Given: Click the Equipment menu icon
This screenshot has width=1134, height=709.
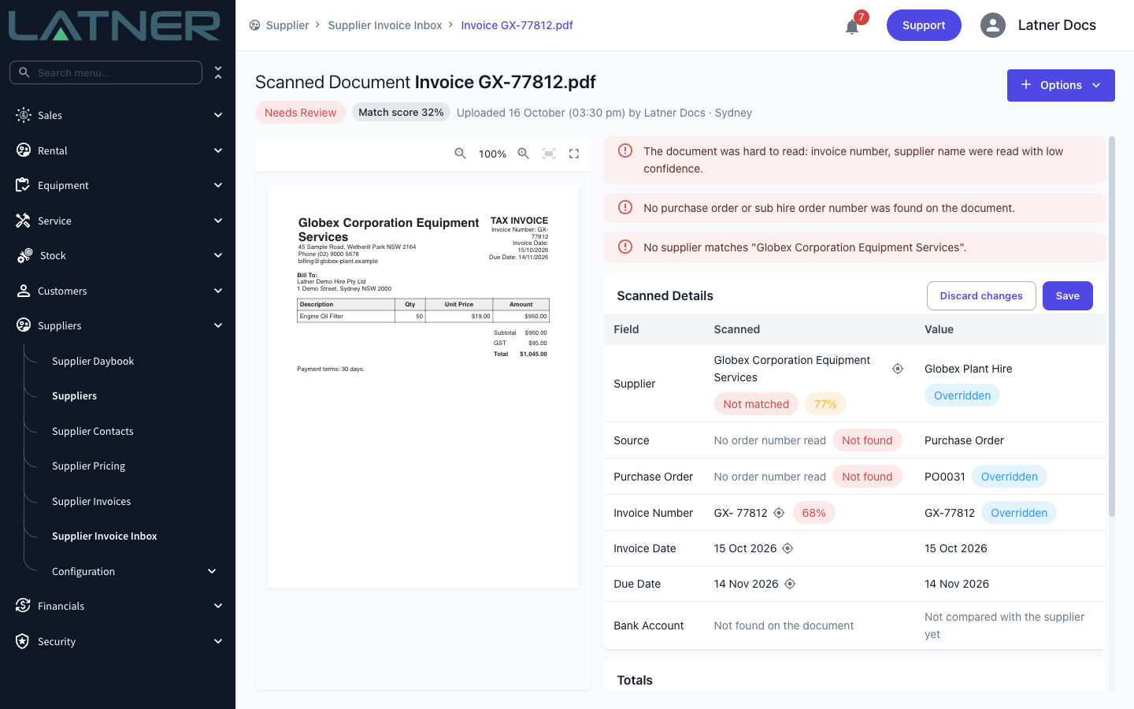Looking at the screenshot, I should click(24, 185).
